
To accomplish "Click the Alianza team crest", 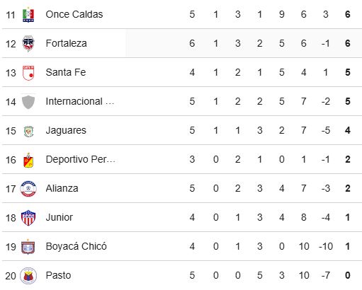I will click(x=28, y=189).
